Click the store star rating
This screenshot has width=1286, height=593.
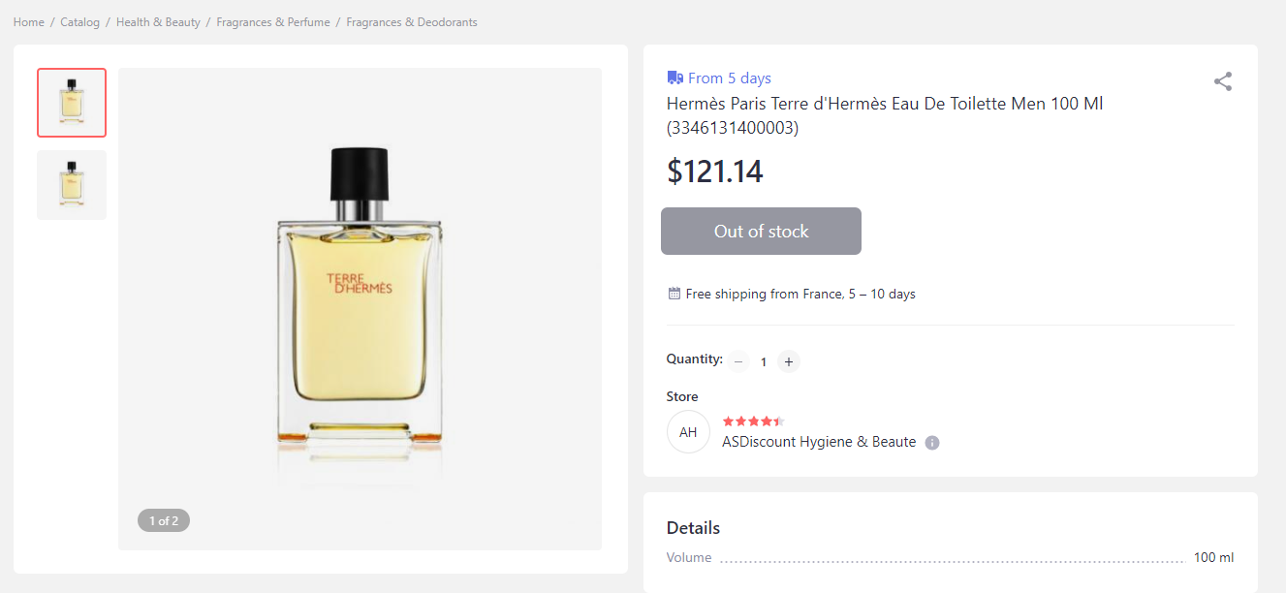click(753, 421)
